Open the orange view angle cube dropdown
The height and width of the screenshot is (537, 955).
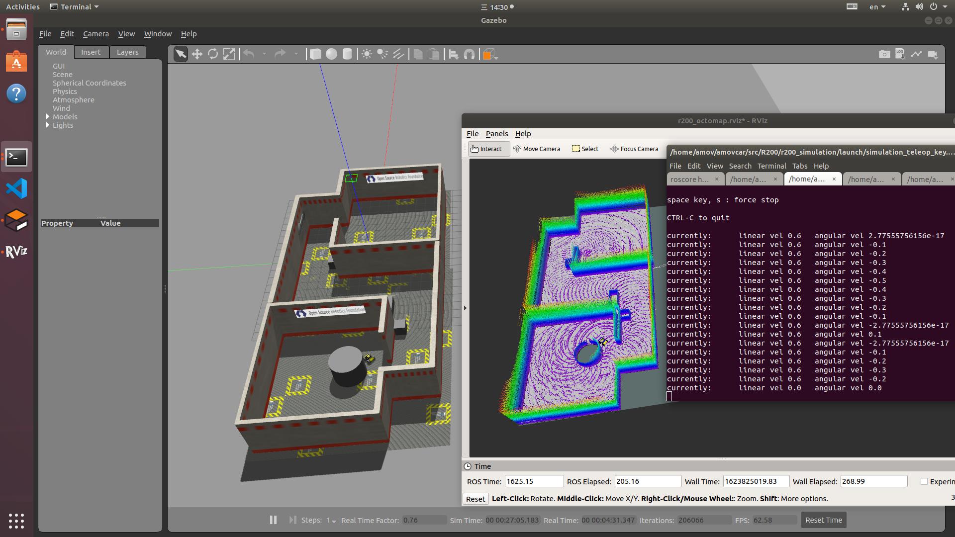[490, 54]
